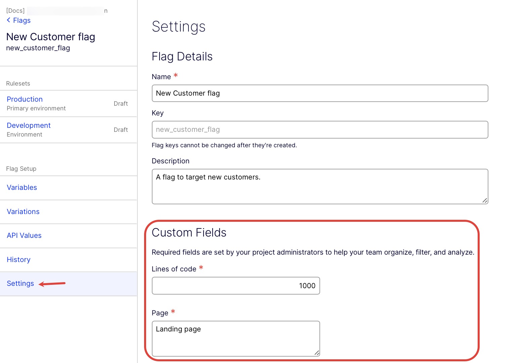Click the Lines of code field

(x=235, y=286)
